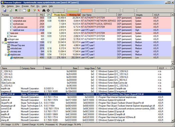
Task: Click the lsm.exe process icon
Action: (x=8, y=36)
